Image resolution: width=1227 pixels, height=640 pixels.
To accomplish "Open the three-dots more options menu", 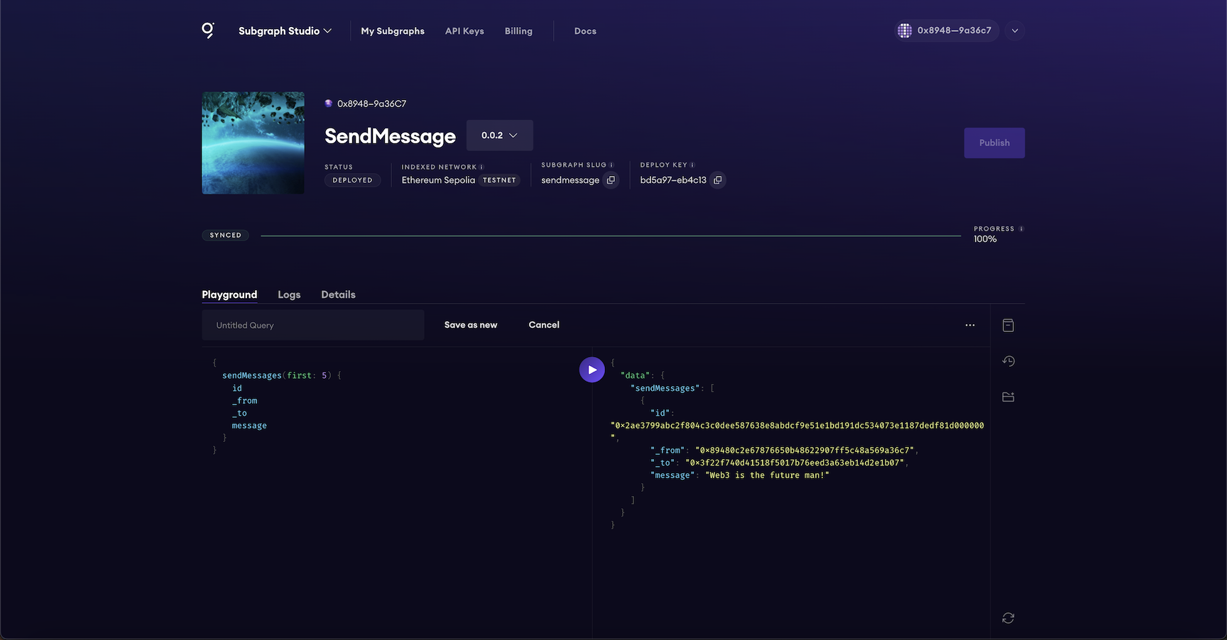I will tap(970, 325).
